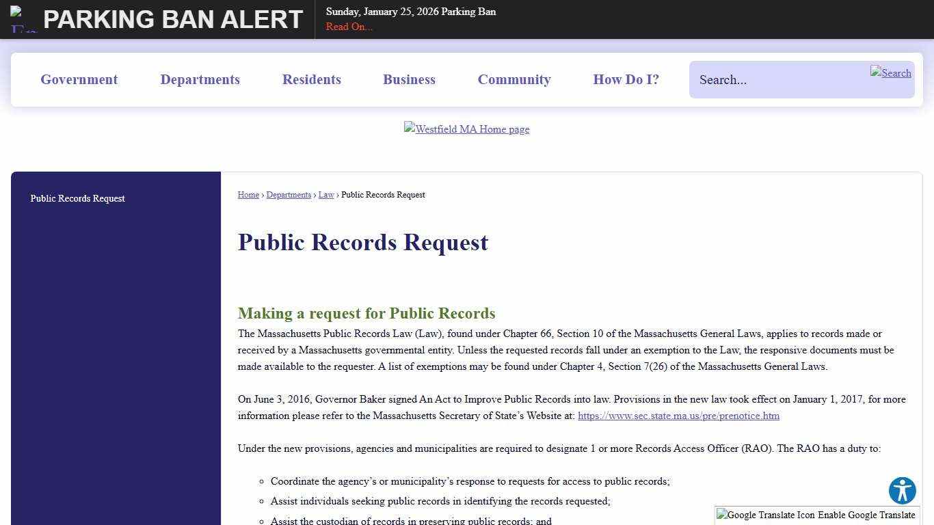Open the How Do I? dropdown
The image size is (934, 525).
click(626, 79)
